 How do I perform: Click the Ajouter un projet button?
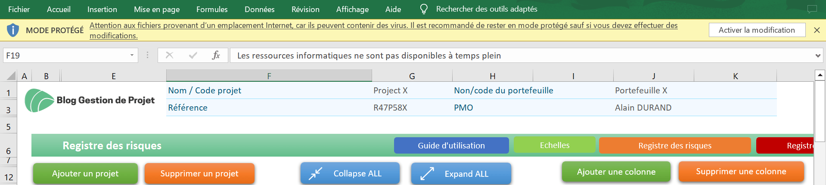point(85,173)
